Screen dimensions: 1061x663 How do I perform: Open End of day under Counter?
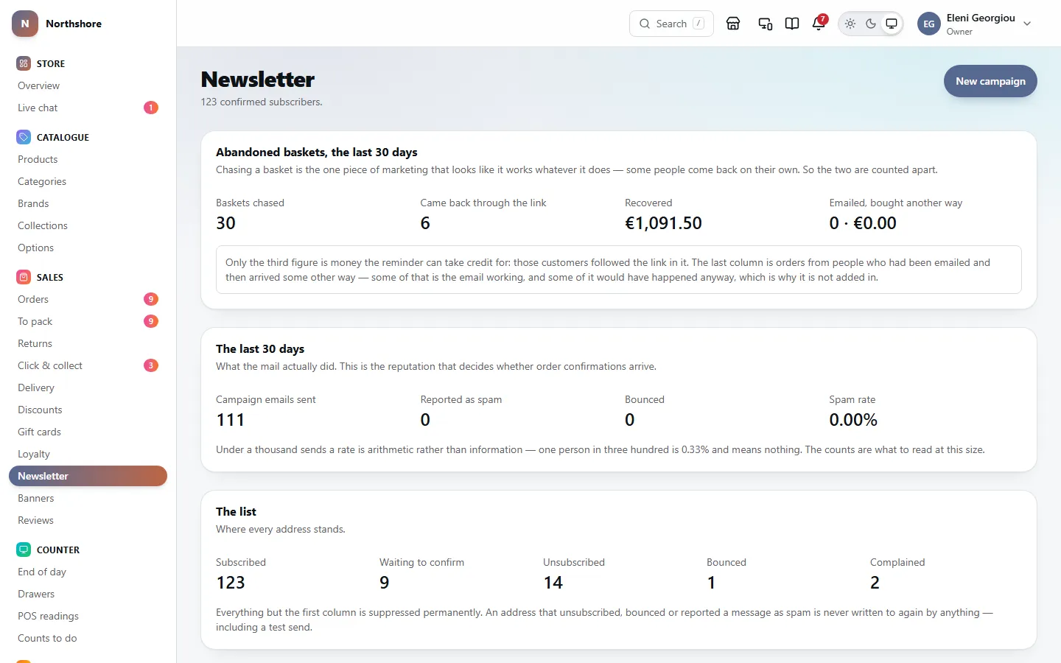(x=88, y=572)
